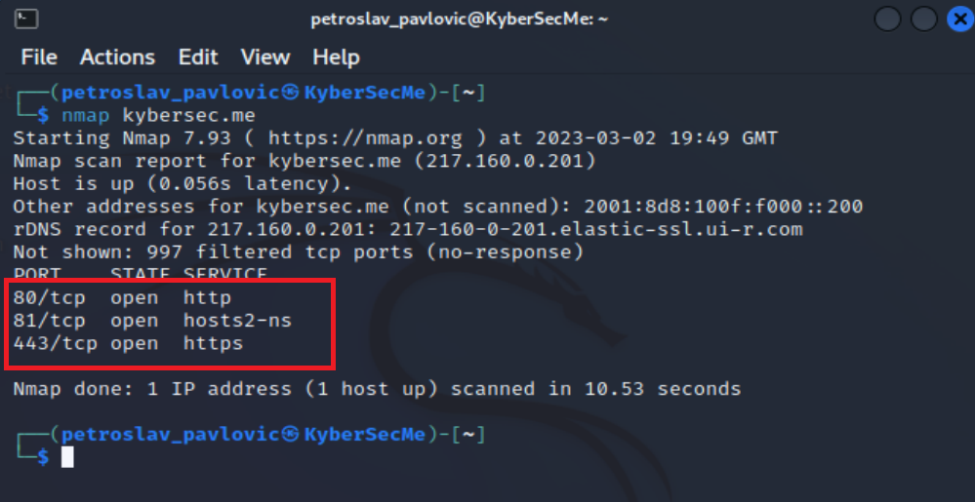Minimize the terminal window
This screenshot has width=975, height=502.
pos(887,19)
